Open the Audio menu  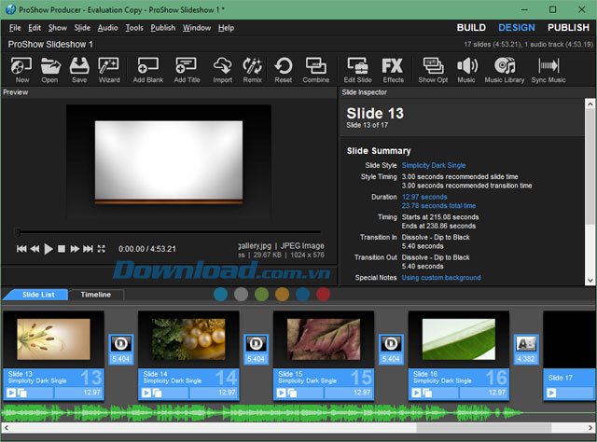[107, 28]
